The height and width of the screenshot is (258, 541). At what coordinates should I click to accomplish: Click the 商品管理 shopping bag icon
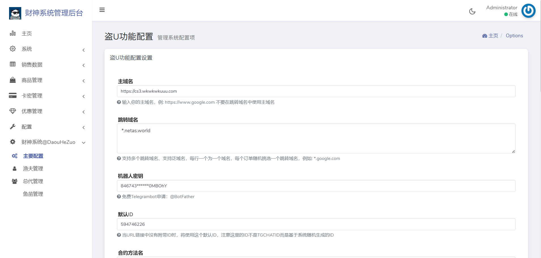pyautogui.click(x=13, y=80)
